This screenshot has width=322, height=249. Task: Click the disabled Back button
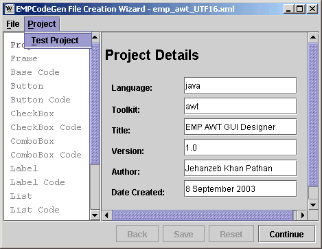click(x=137, y=234)
